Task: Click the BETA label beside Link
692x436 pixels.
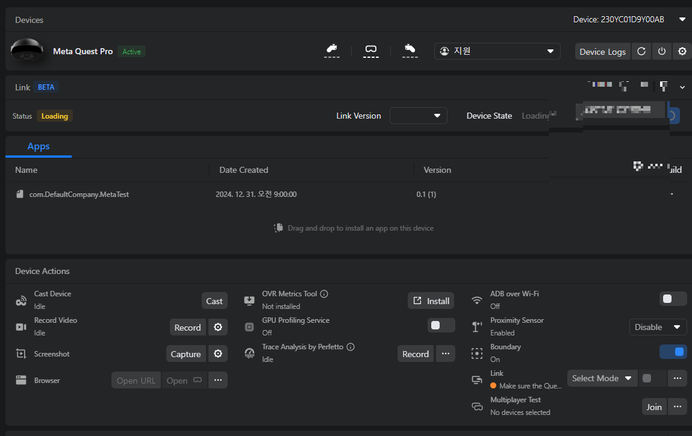Action: click(x=46, y=87)
